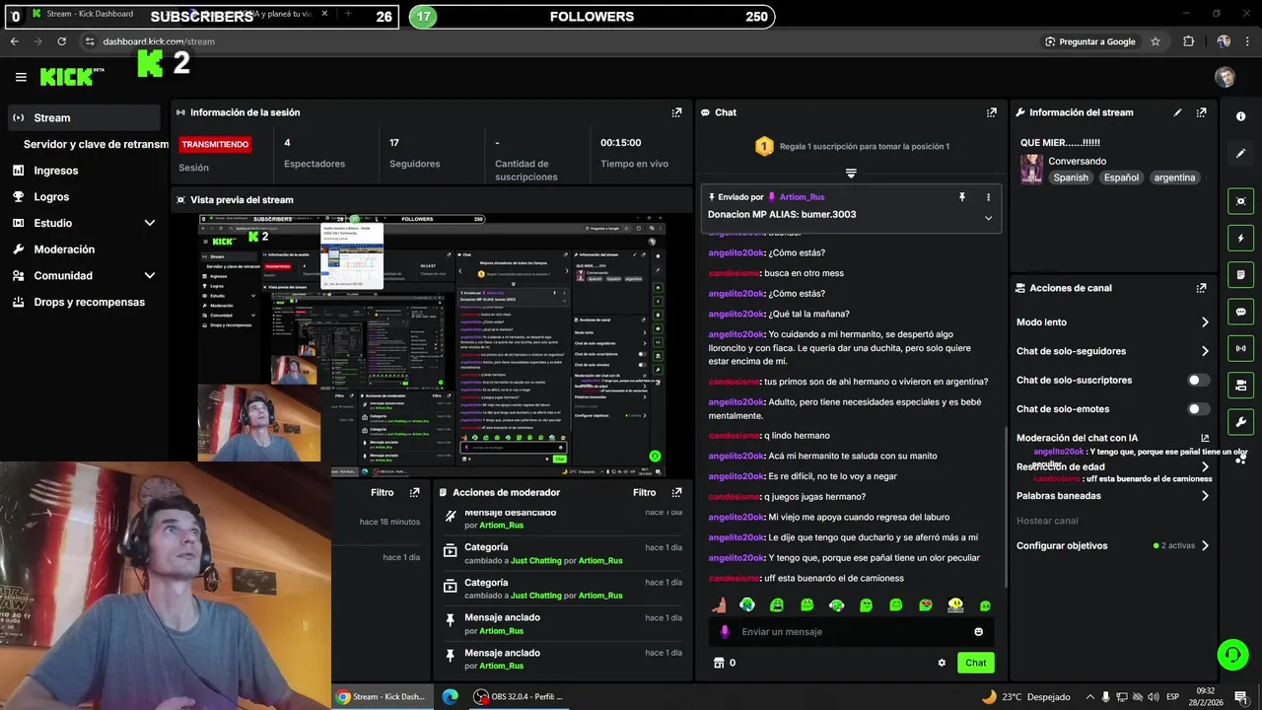This screenshot has height=710, width=1262.
Task: Open the user profile avatar on Kick dashboard
Action: (1225, 77)
